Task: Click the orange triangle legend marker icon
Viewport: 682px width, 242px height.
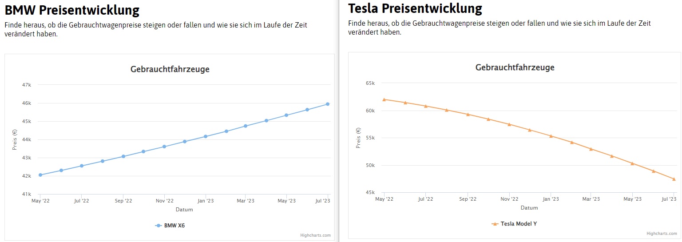Action: click(x=495, y=224)
